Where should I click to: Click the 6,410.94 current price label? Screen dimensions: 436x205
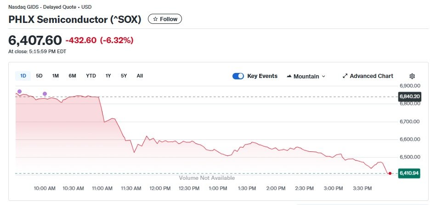408,173
